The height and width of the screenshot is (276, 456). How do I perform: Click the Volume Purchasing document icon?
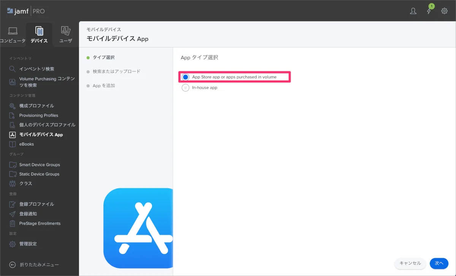[x=13, y=82]
